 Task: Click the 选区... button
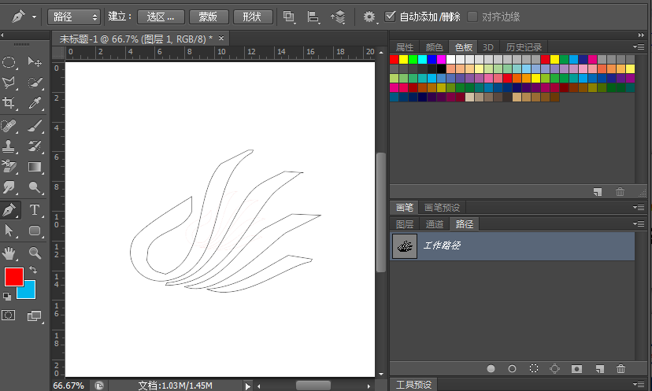click(161, 17)
